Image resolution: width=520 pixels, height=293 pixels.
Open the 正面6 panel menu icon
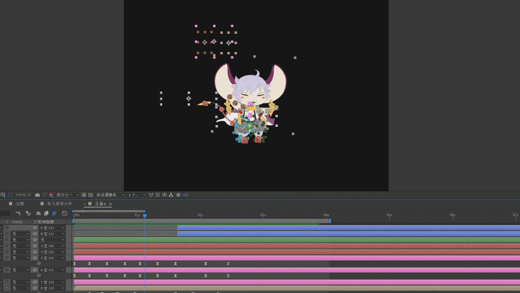point(110,204)
